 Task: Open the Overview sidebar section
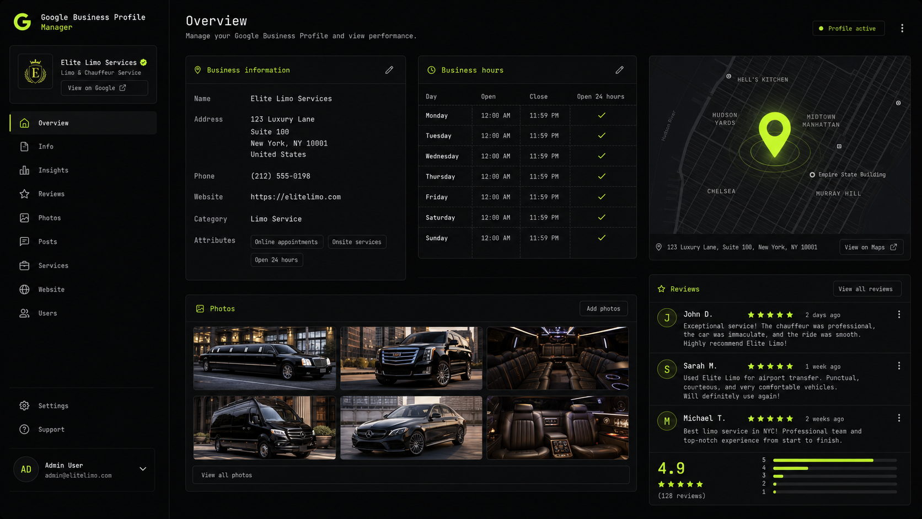click(x=83, y=123)
